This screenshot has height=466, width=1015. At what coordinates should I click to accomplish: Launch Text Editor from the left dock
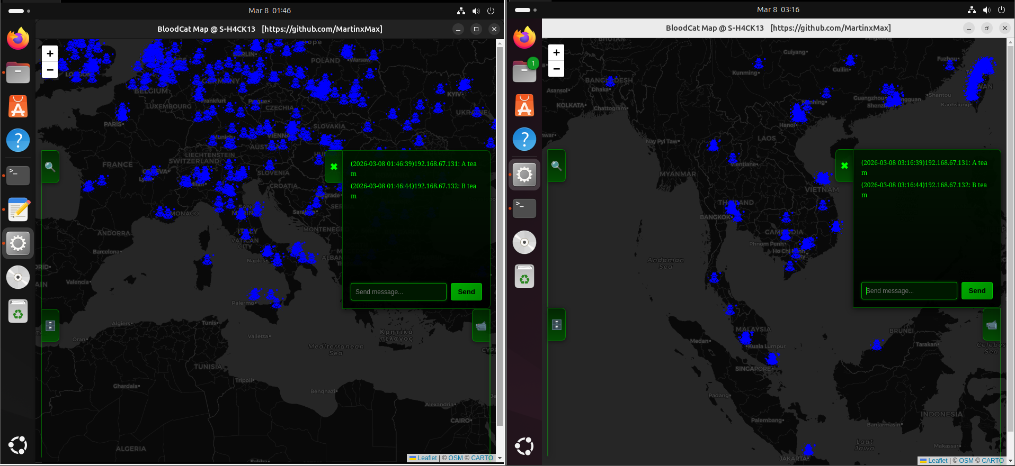[x=18, y=210]
